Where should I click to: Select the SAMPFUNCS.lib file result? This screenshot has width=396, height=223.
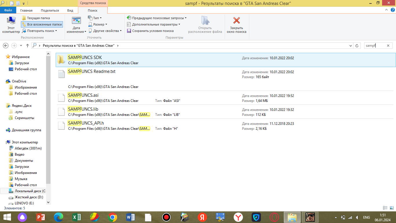tap(226, 112)
